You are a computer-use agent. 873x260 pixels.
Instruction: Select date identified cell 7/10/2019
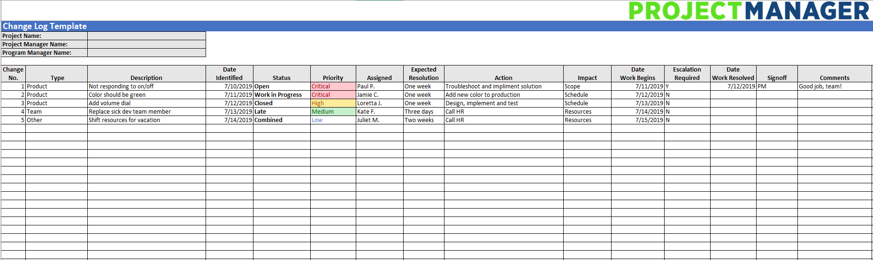pyautogui.click(x=230, y=87)
